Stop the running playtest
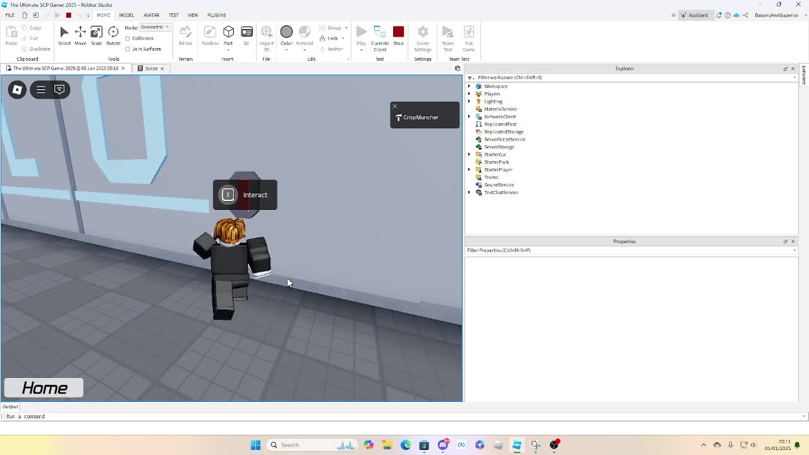809x455 pixels. coord(398,36)
